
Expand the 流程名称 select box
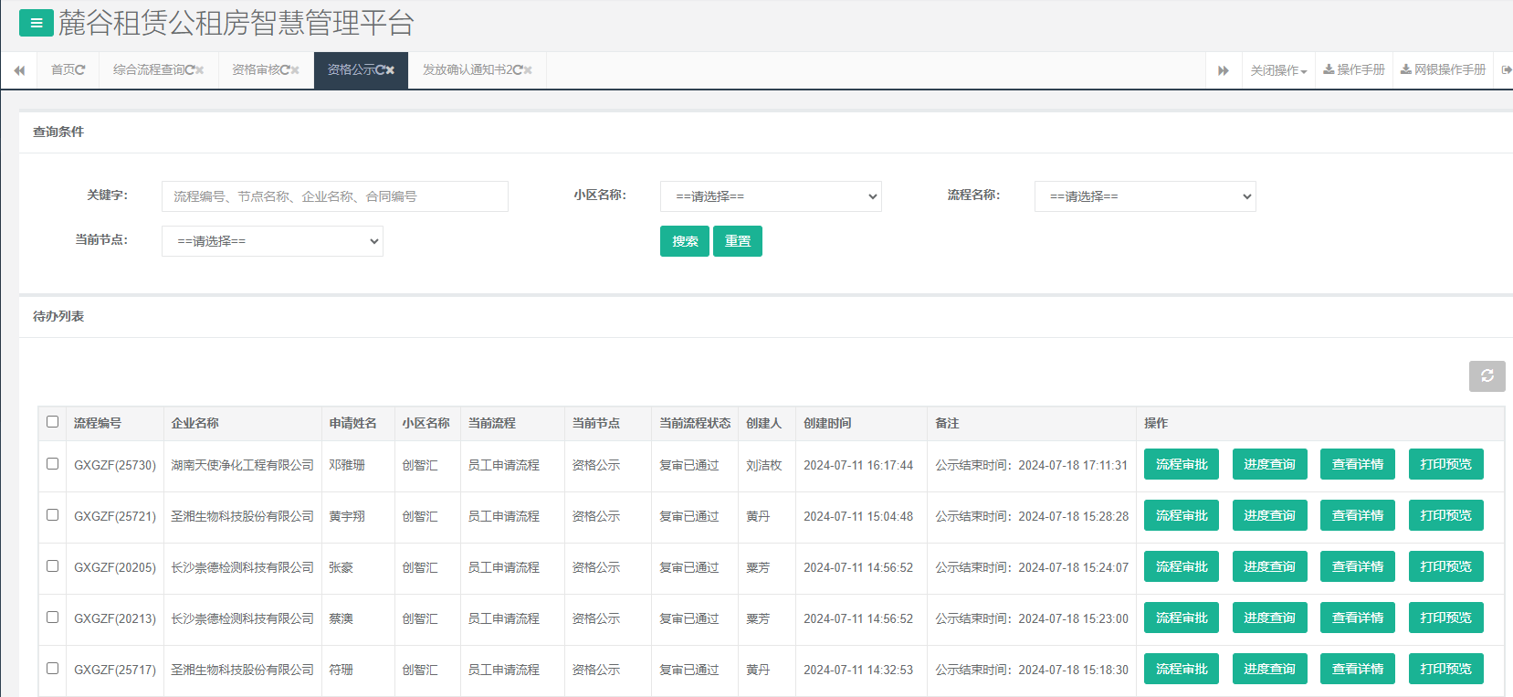click(x=1145, y=196)
